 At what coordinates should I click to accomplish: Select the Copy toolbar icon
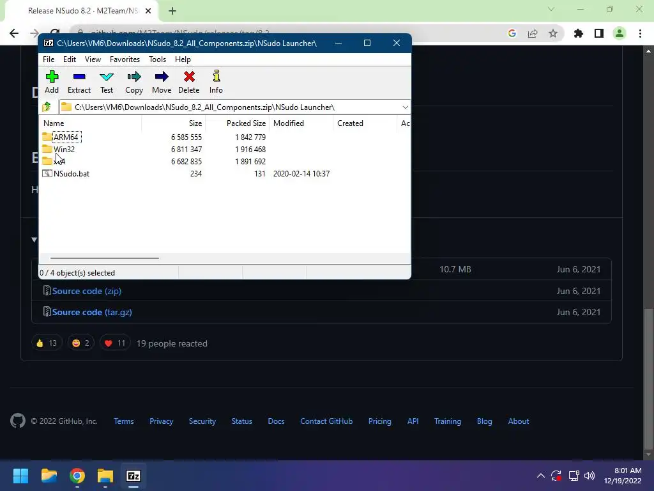coord(134,82)
